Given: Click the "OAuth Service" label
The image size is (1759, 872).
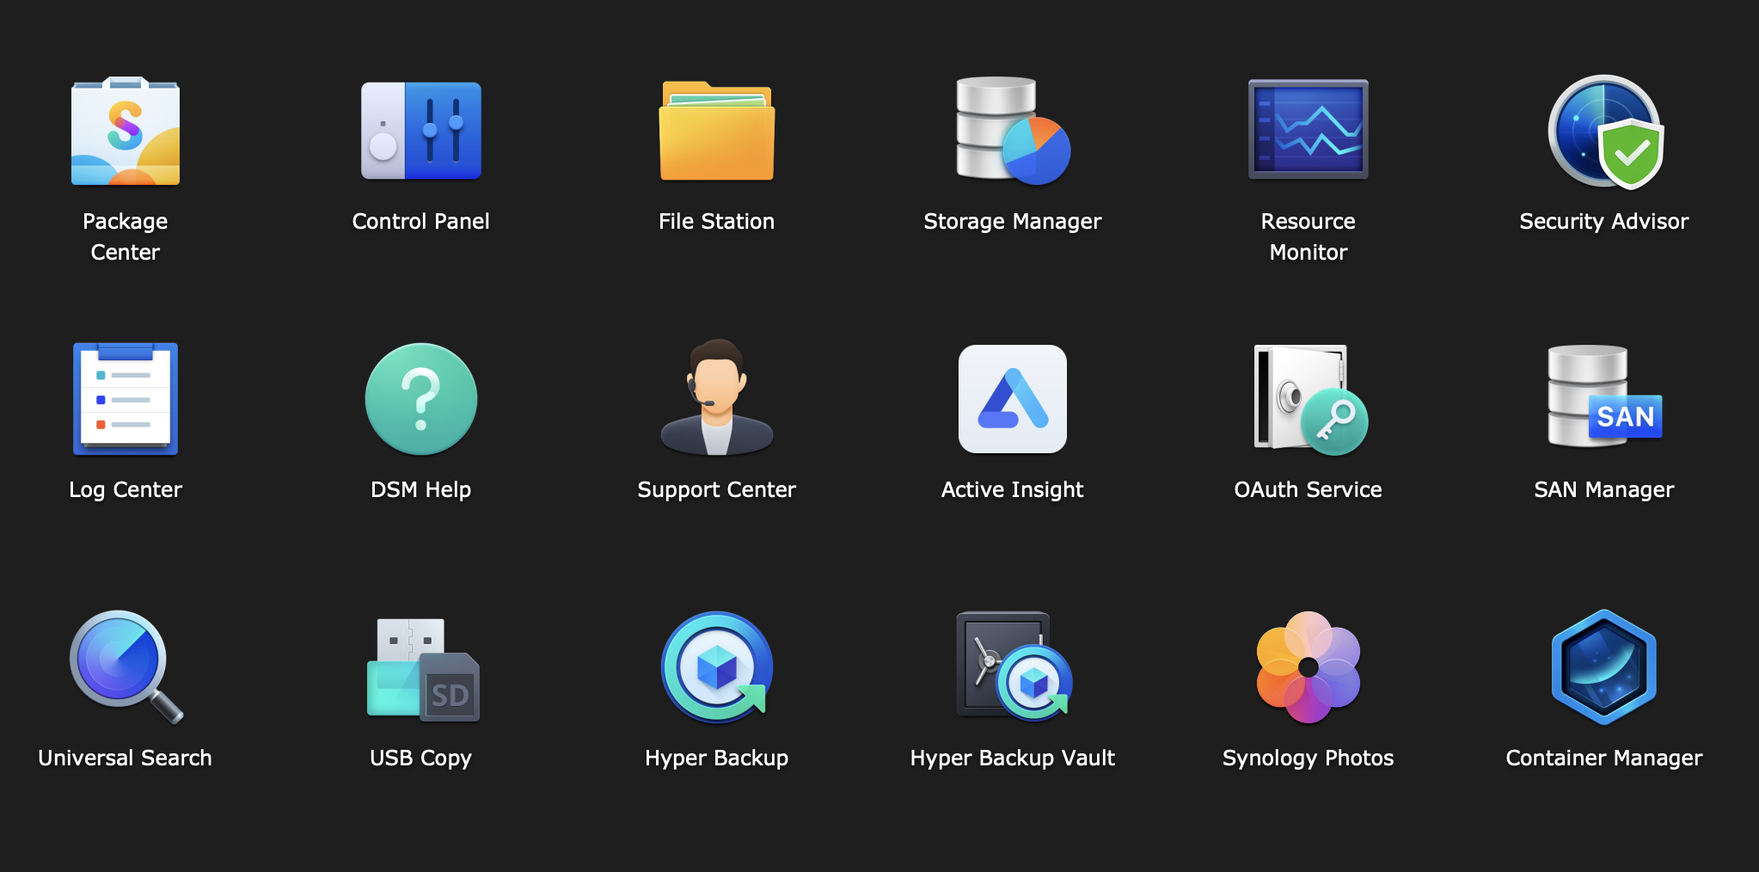Looking at the screenshot, I should (x=1309, y=489).
